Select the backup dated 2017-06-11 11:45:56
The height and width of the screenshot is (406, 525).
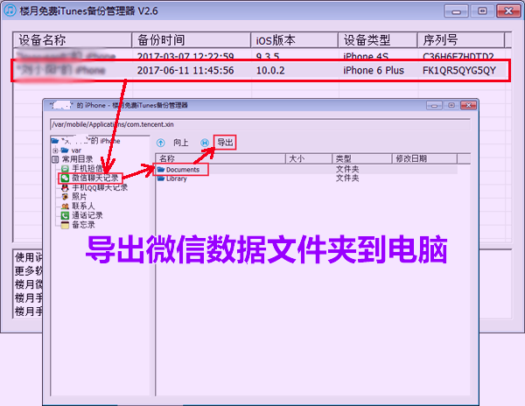[x=261, y=71]
